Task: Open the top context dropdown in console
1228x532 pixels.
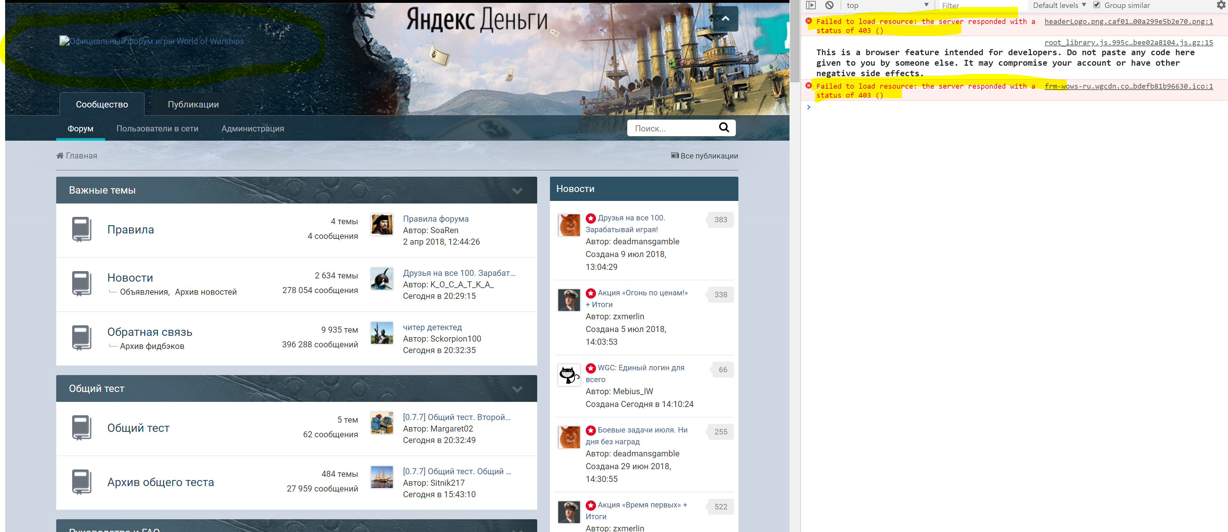Action: pos(888,5)
